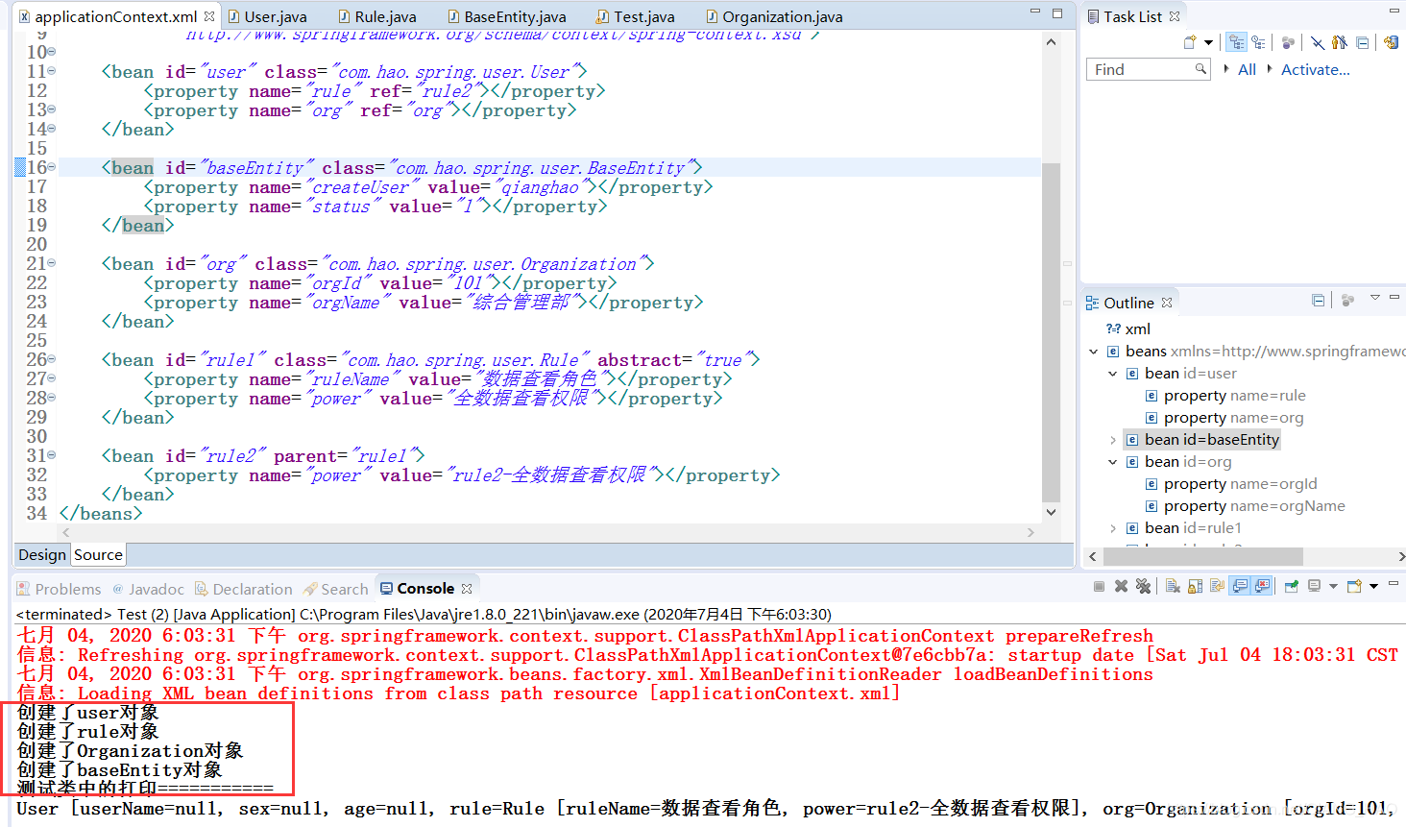Click the New Task icon in Task List
The height and width of the screenshot is (827, 1406).
coord(1190,42)
